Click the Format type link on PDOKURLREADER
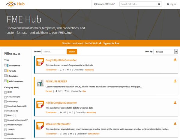The height and width of the screenshot is (139, 180). [x=49, y=91]
